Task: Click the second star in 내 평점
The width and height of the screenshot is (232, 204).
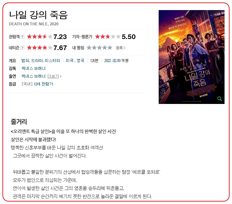Action: (x=94, y=47)
